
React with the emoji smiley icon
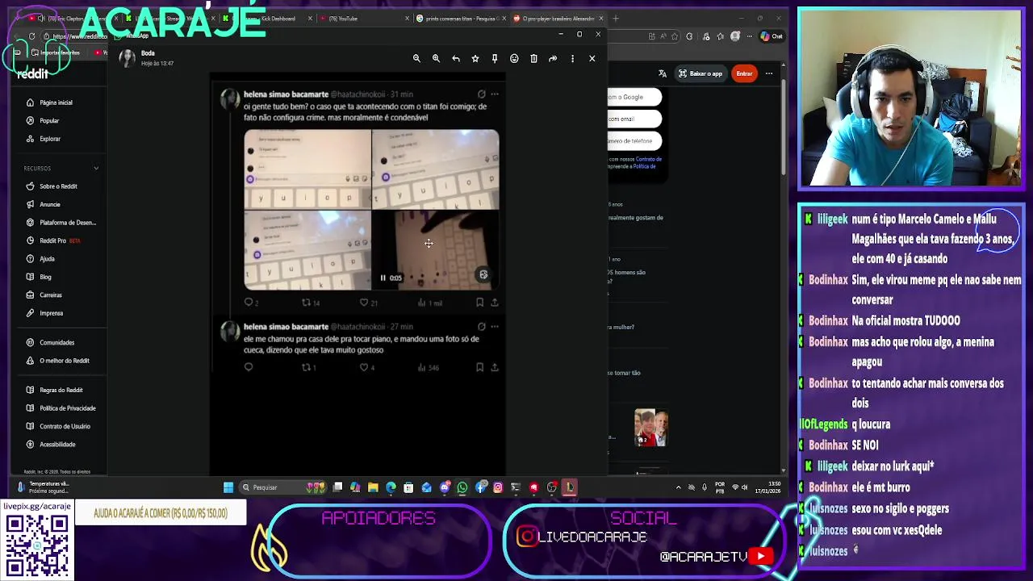click(514, 58)
